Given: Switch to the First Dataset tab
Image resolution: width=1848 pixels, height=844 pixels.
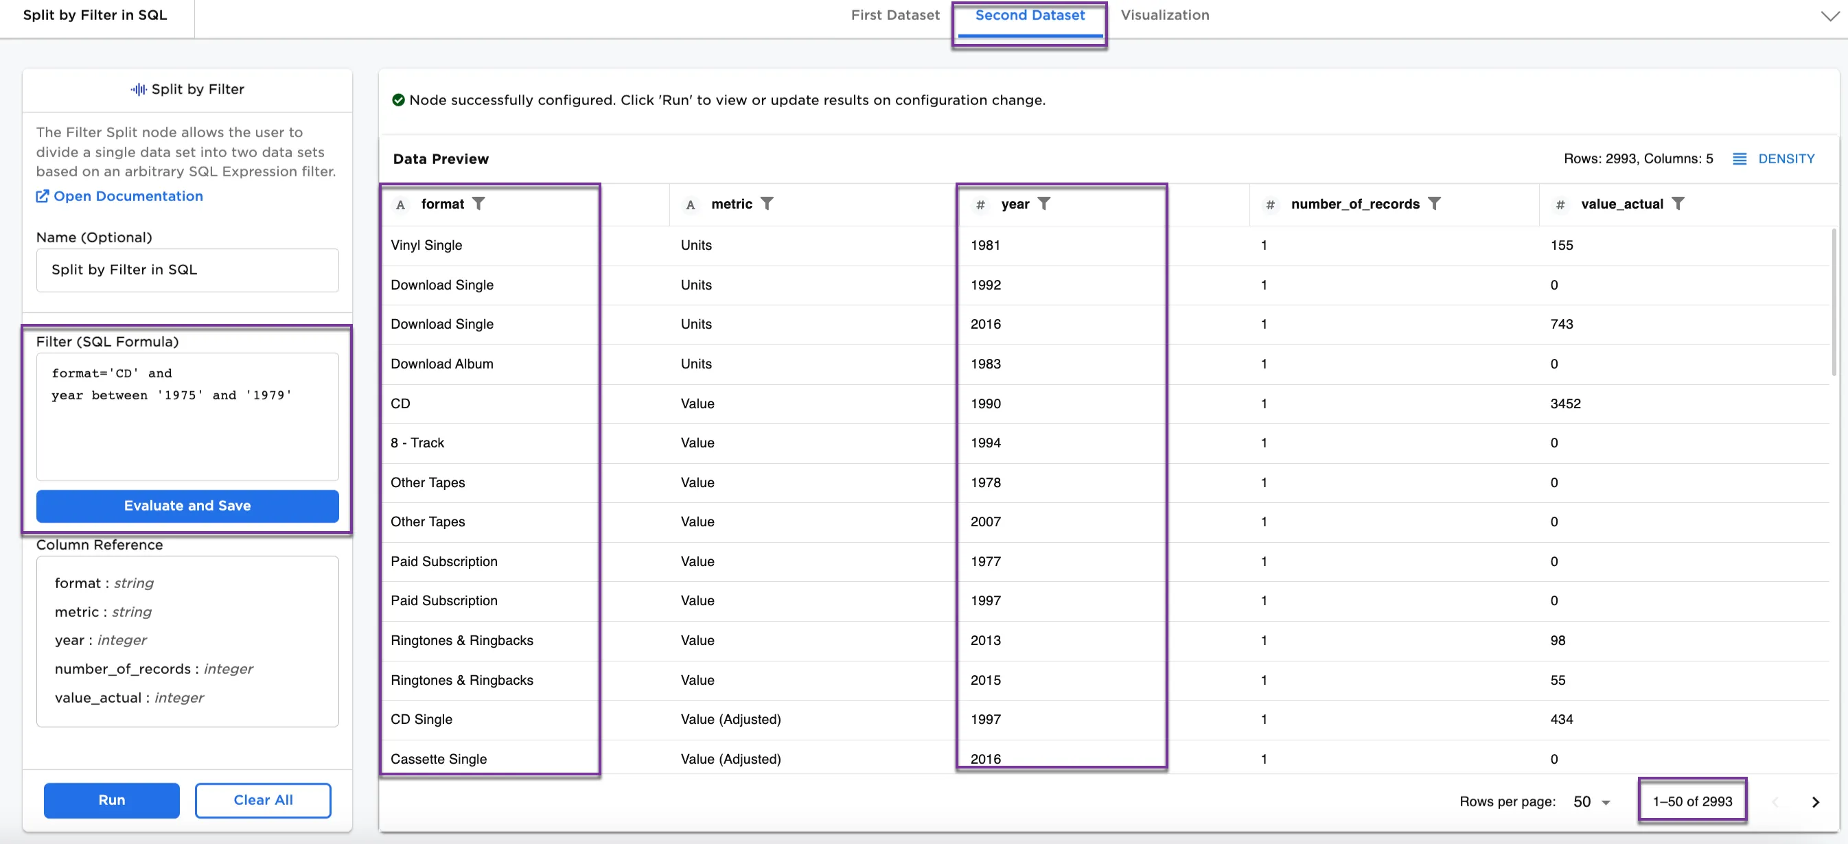Looking at the screenshot, I should click(x=894, y=15).
